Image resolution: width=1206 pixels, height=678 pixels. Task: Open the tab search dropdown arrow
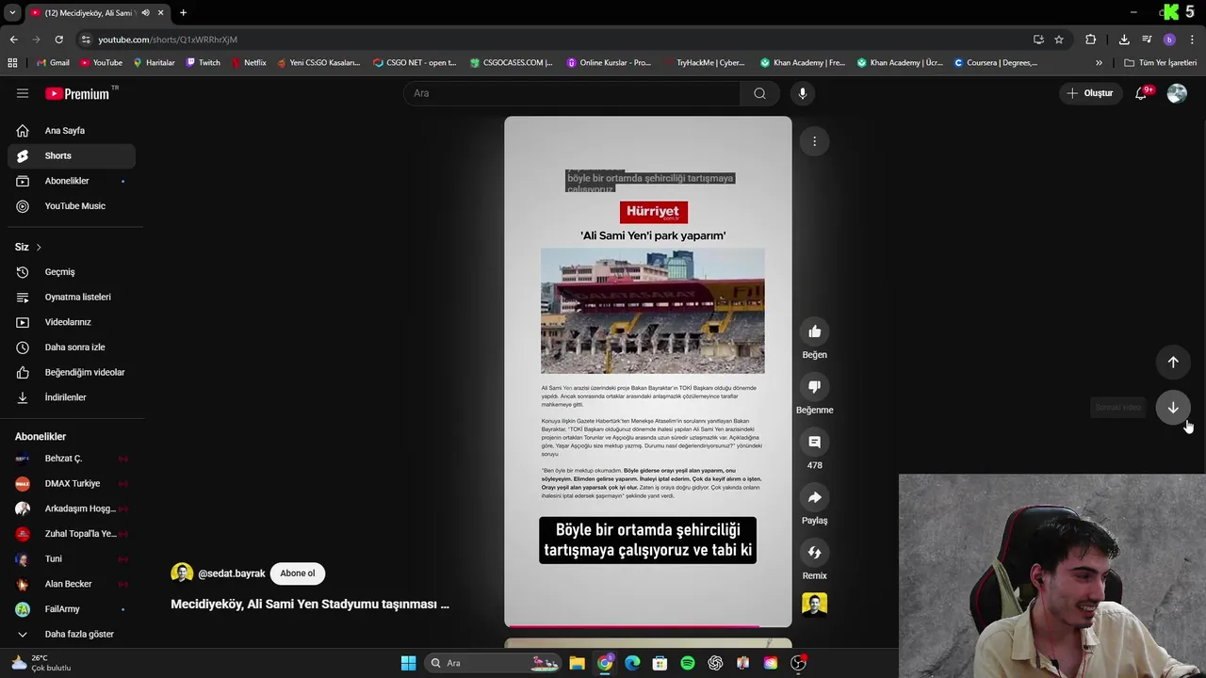coord(12,13)
